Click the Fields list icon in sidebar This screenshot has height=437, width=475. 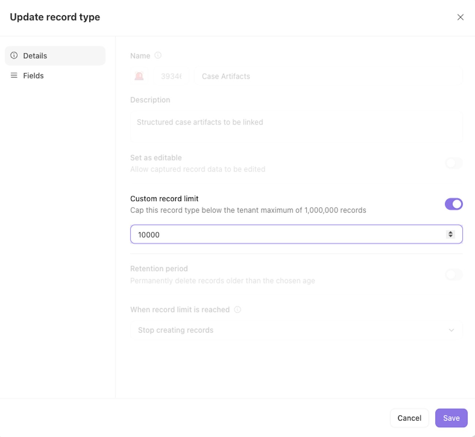(x=14, y=75)
